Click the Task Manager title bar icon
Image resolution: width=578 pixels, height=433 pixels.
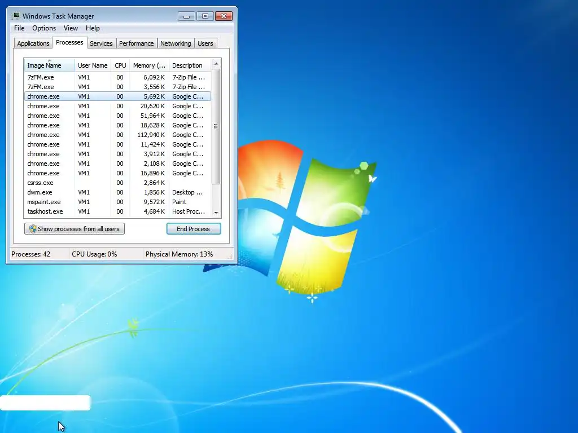[x=15, y=16]
